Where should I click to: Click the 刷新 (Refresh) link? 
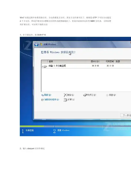click(48, 95)
